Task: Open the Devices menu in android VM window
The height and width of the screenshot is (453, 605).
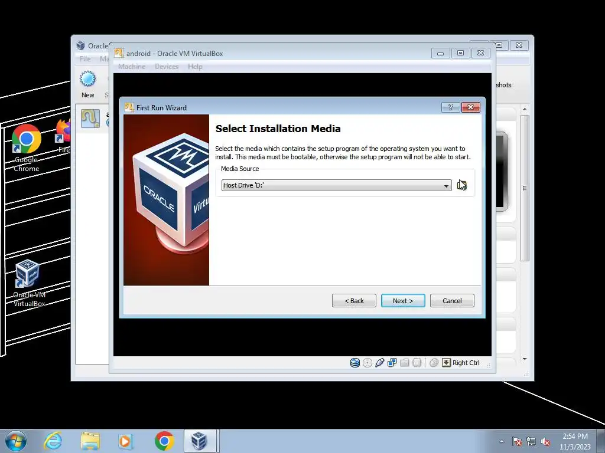Action: click(167, 67)
